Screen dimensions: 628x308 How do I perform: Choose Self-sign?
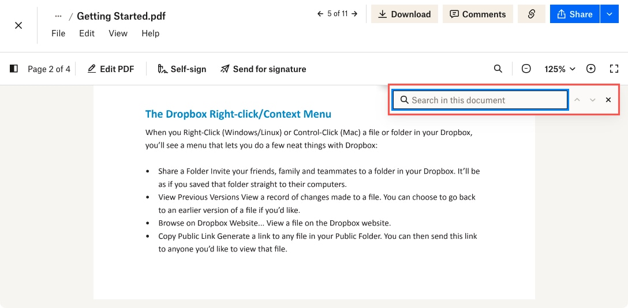click(182, 69)
